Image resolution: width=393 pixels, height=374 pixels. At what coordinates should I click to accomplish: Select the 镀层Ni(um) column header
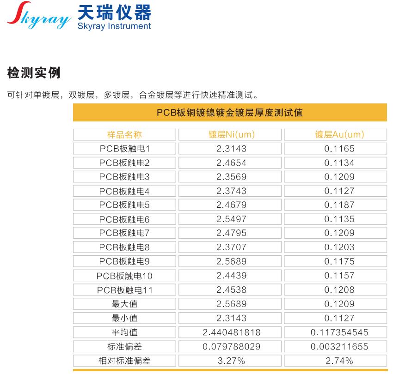click(x=231, y=135)
